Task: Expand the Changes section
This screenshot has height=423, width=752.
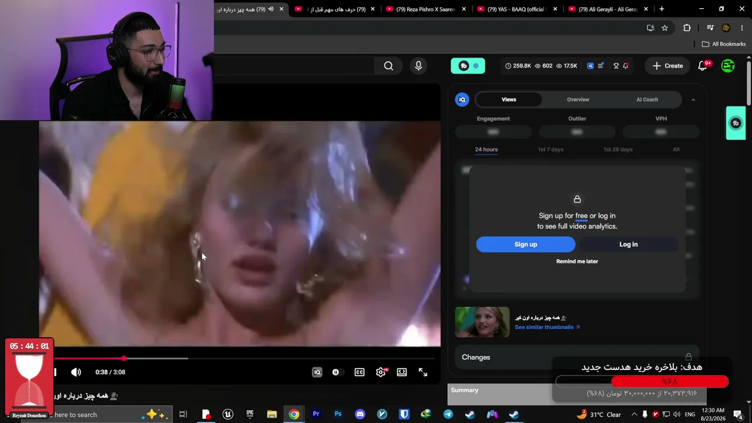Action: 576,357
